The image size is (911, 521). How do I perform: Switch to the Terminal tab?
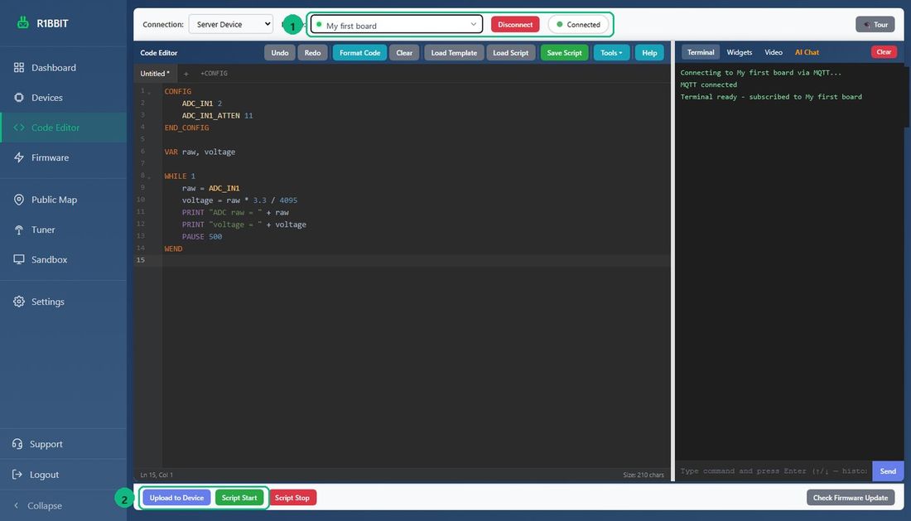click(701, 52)
